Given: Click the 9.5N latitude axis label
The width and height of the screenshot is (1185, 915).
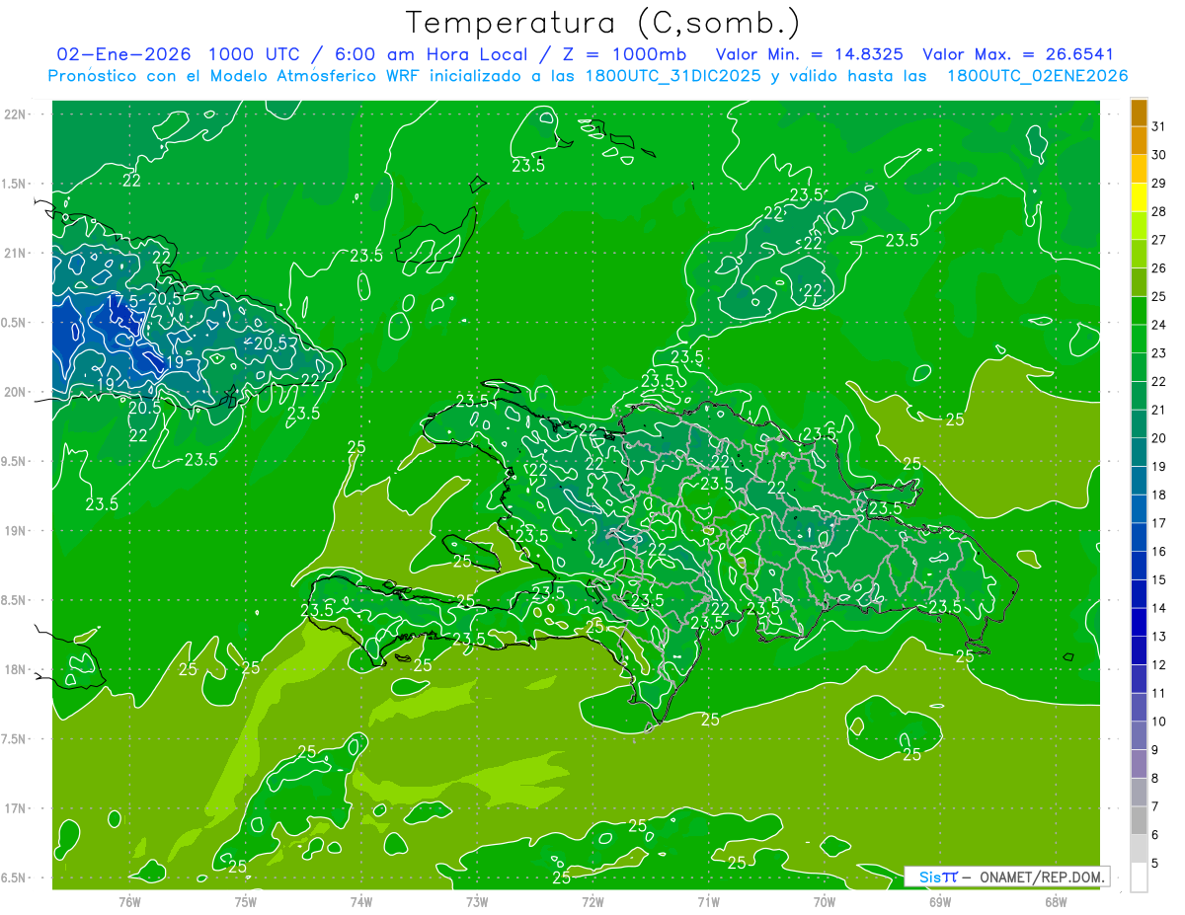Looking at the screenshot, I should pos(15,462).
